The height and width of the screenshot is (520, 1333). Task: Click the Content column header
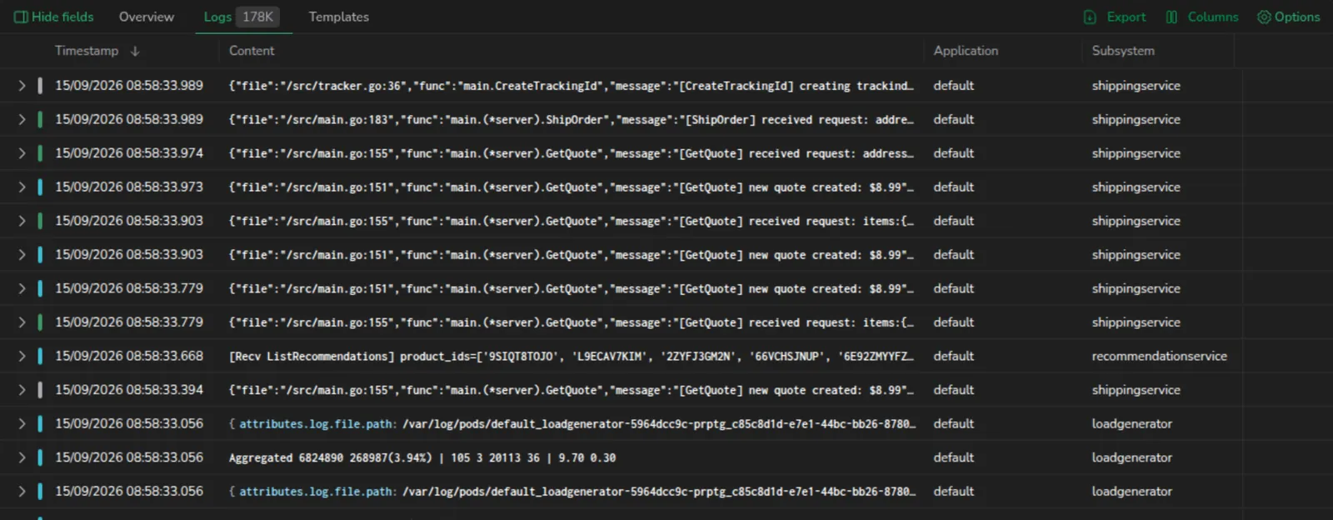[252, 51]
